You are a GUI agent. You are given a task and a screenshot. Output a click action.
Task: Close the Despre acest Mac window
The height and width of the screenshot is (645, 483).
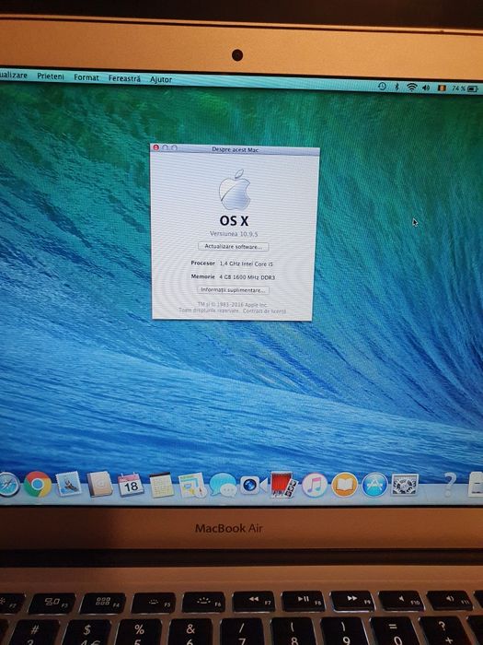coord(155,147)
